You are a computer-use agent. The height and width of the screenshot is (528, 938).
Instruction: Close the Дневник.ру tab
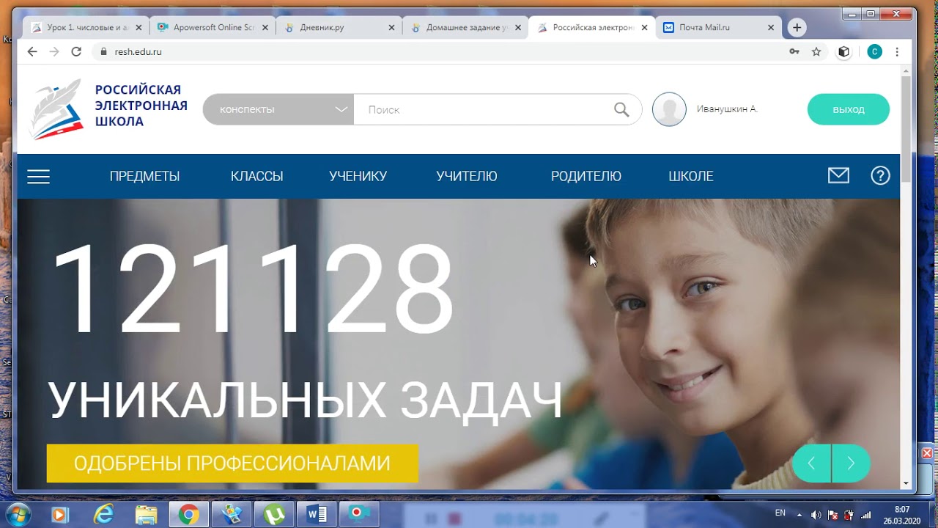391,28
